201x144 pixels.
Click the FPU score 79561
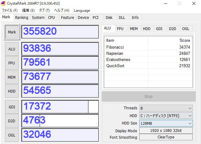[60, 63]
